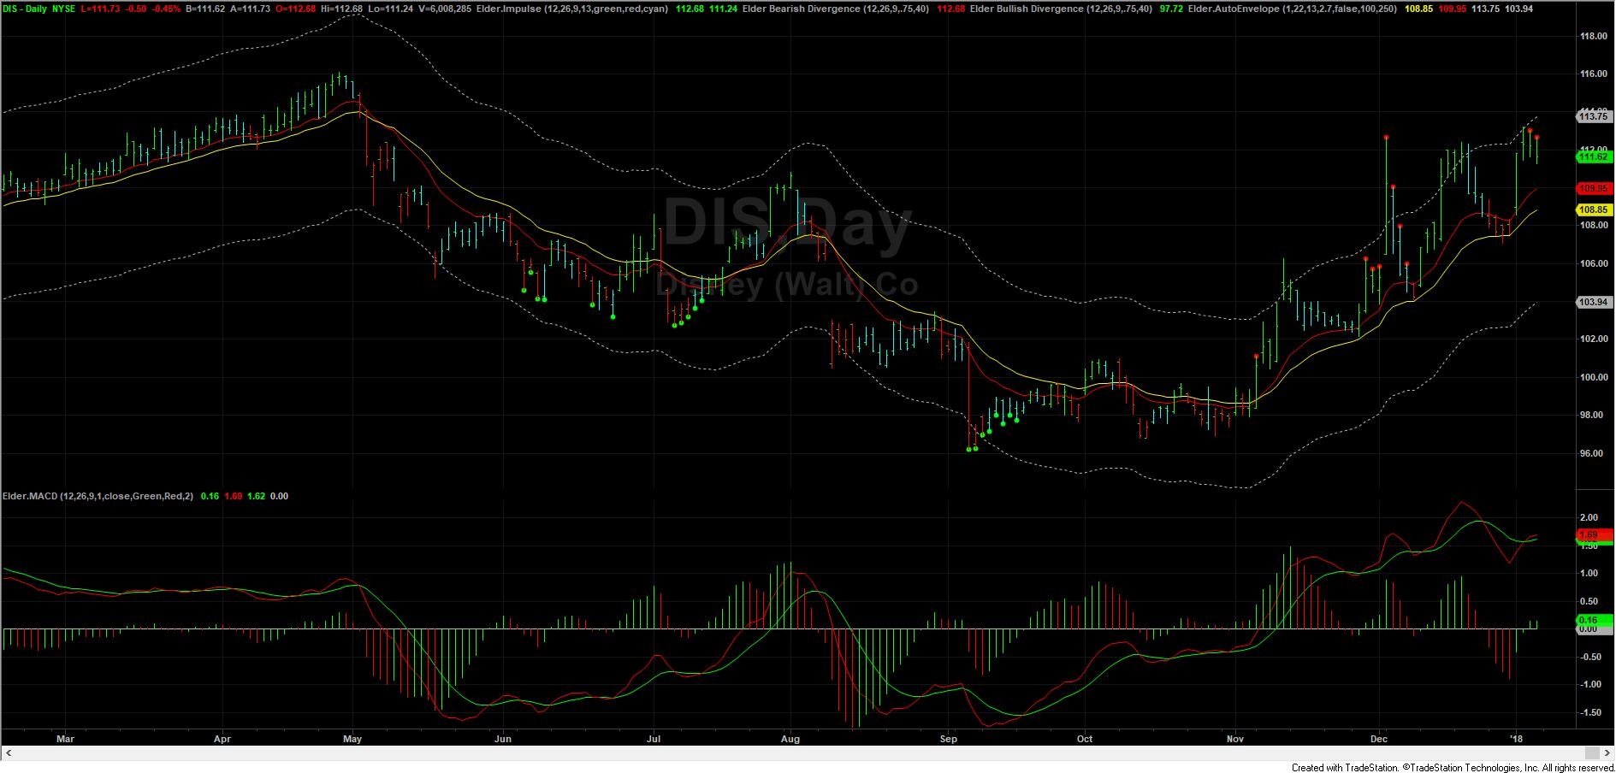Click the red 109.95 price axis marker
Image resolution: width=1616 pixels, height=773 pixels.
click(1594, 188)
